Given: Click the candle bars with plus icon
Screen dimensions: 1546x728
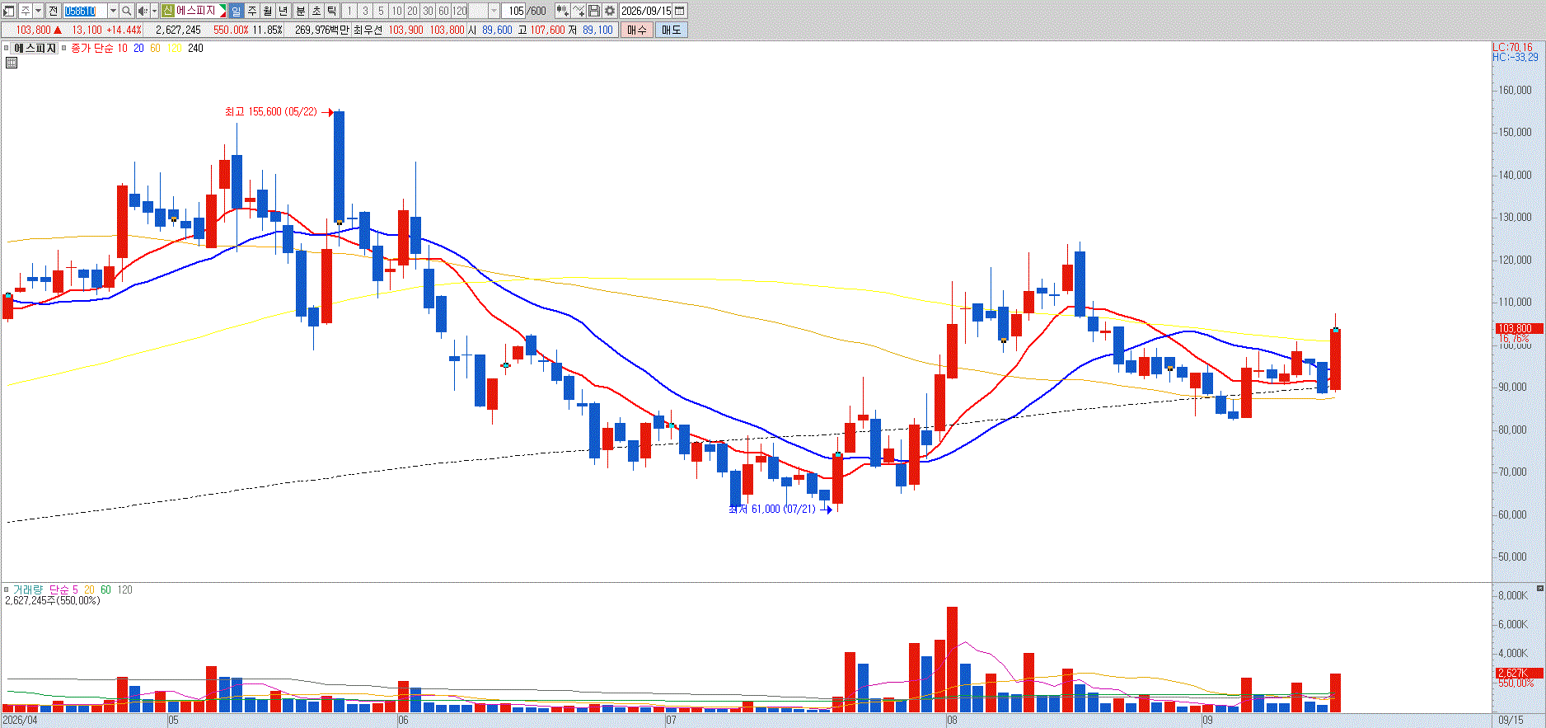Looking at the screenshot, I should click(x=562, y=11).
